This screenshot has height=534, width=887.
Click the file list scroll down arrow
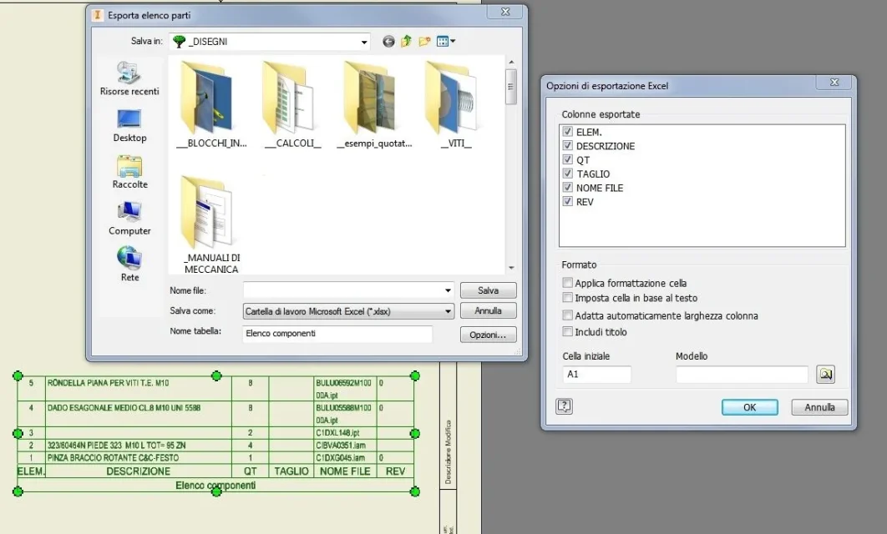[511, 268]
